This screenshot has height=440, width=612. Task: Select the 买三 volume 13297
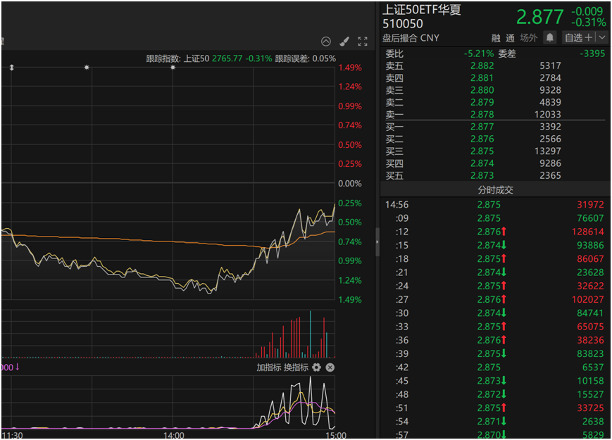pos(548,151)
